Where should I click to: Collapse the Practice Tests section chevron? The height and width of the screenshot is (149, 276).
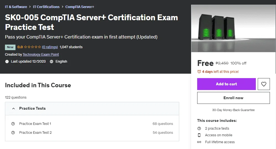pyautogui.click(x=13, y=109)
